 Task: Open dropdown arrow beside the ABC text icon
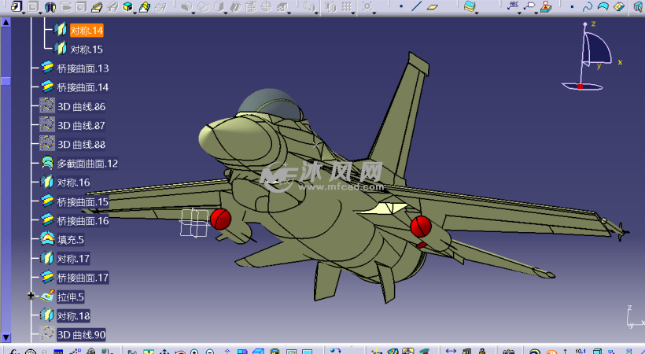point(519,13)
